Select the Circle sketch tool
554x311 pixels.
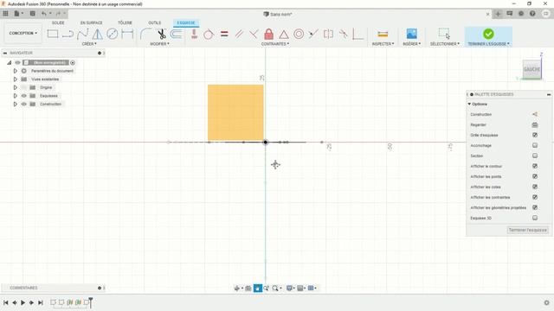[x=113, y=34]
